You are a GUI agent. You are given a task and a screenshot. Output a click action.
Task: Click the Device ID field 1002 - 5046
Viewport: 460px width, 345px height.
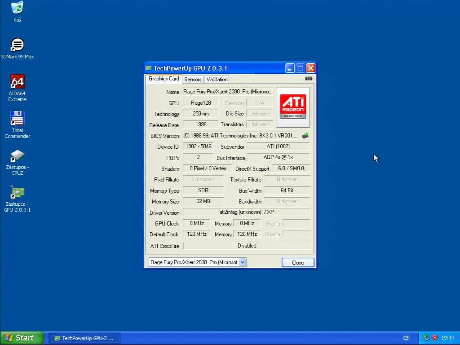point(198,147)
